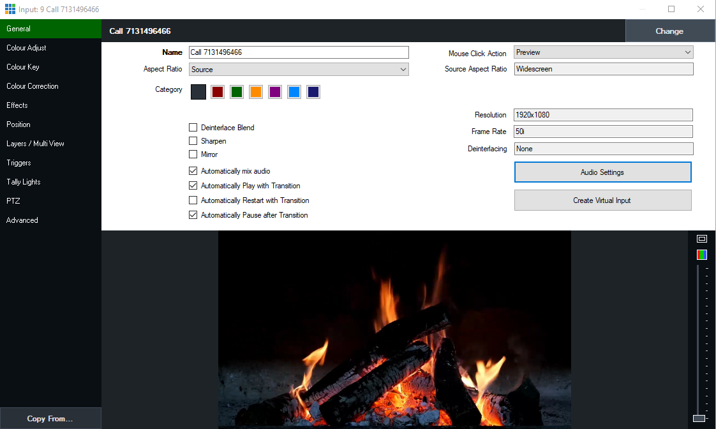This screenshot has height=429, width=716.
Task: Select the green category colour swatch
Action: pyautogui.click(x=237, y=92)
